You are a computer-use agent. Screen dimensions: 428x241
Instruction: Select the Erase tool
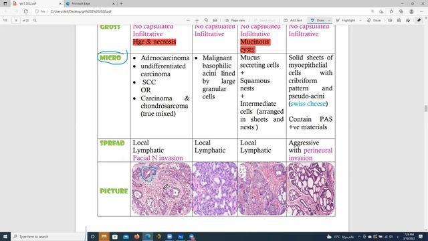[374, 20]
